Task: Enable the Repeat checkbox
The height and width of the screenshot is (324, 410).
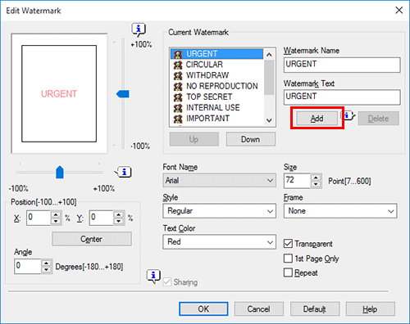Action: click(x=288, y=272)
